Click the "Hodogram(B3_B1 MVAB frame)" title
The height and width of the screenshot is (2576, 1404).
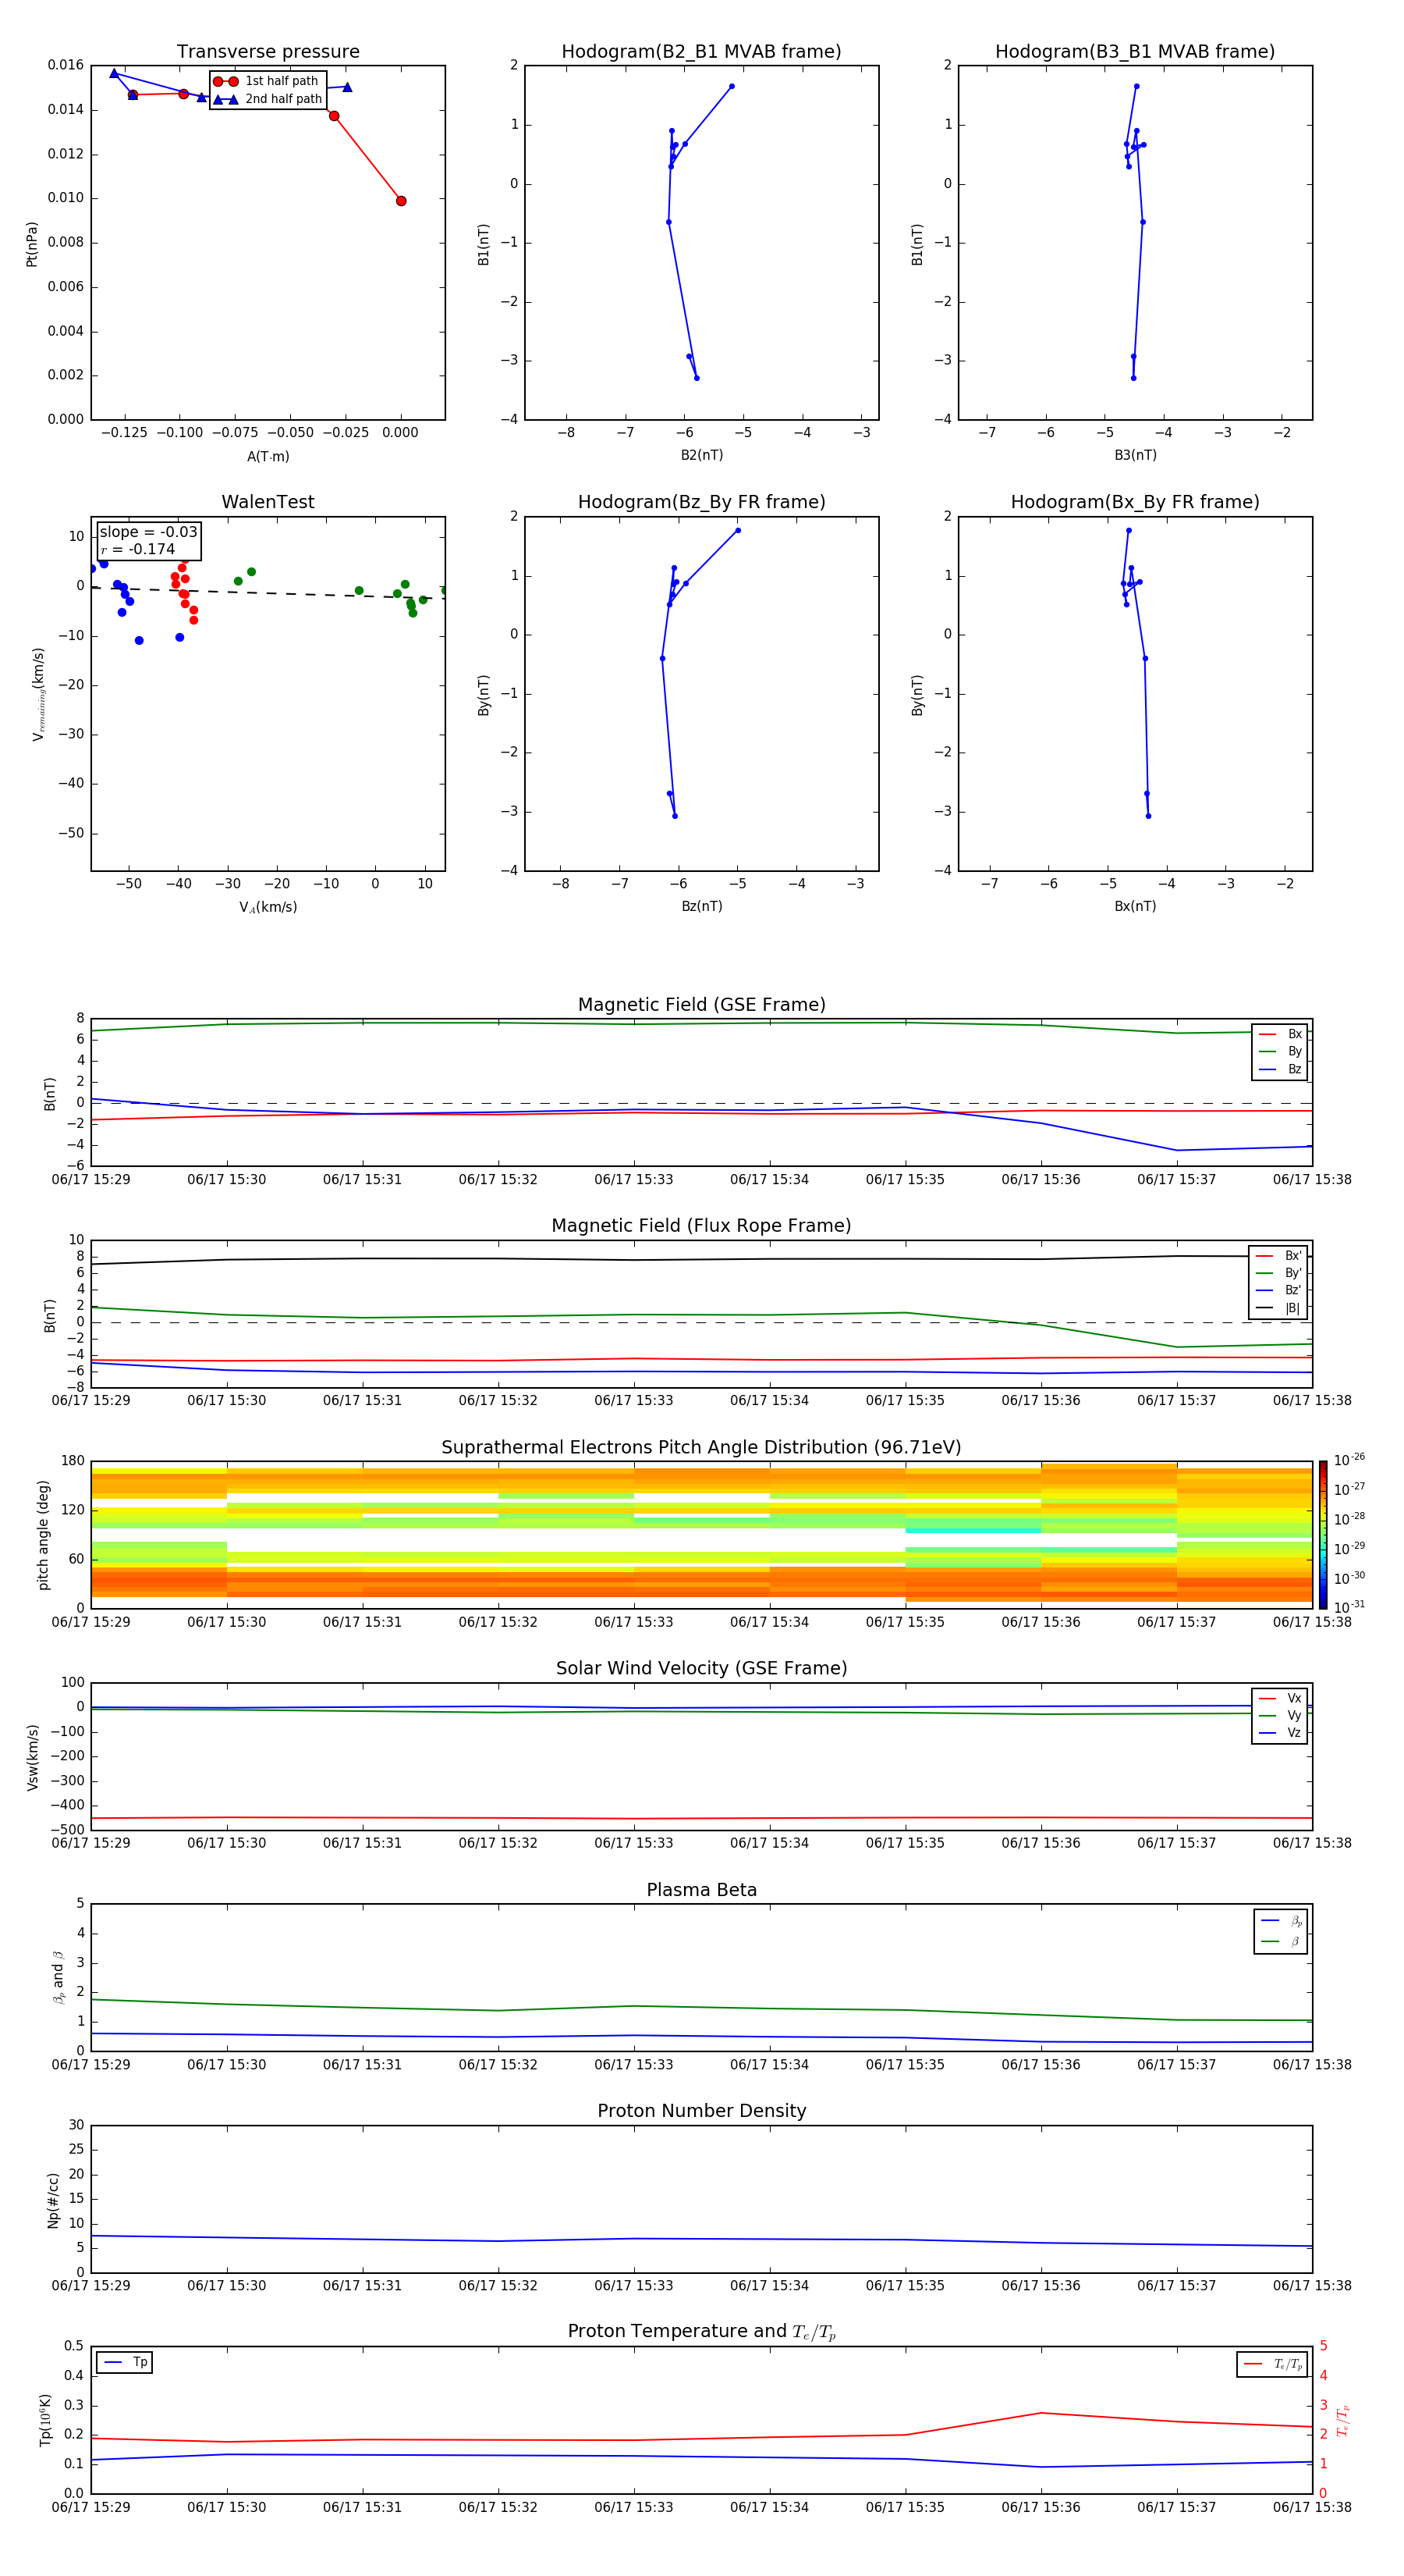pyautogui.click(x=1135, y=51)
